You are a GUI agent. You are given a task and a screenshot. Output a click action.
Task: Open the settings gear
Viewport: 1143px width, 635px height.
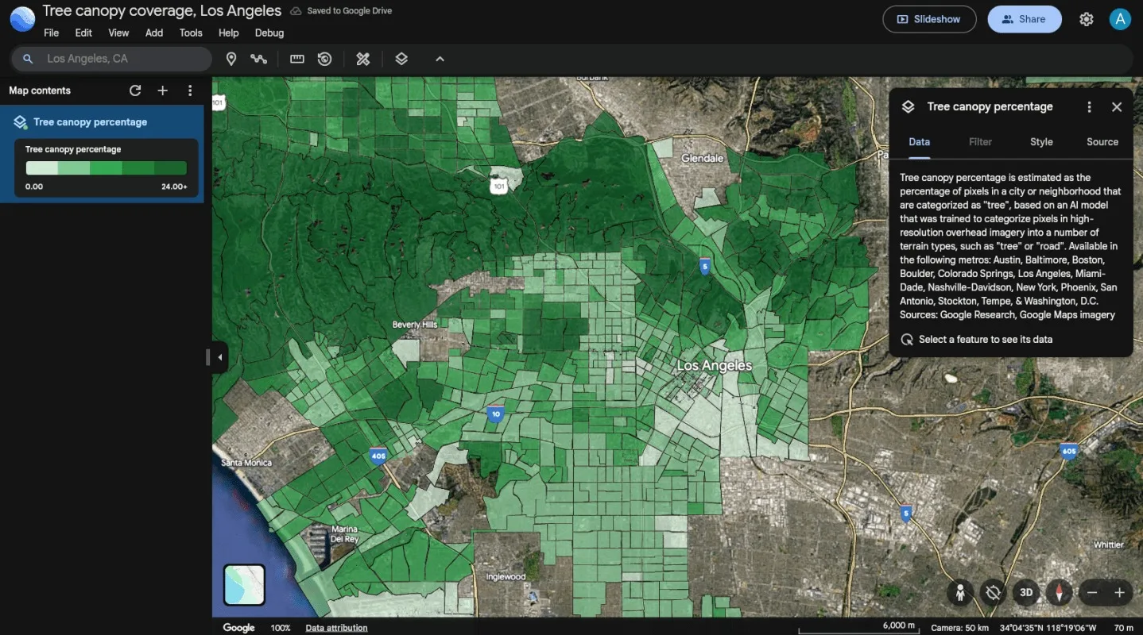coord(1086,19)
